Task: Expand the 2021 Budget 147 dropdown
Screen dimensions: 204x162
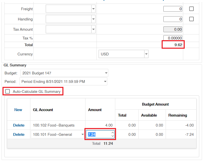Action: (106, 73)
